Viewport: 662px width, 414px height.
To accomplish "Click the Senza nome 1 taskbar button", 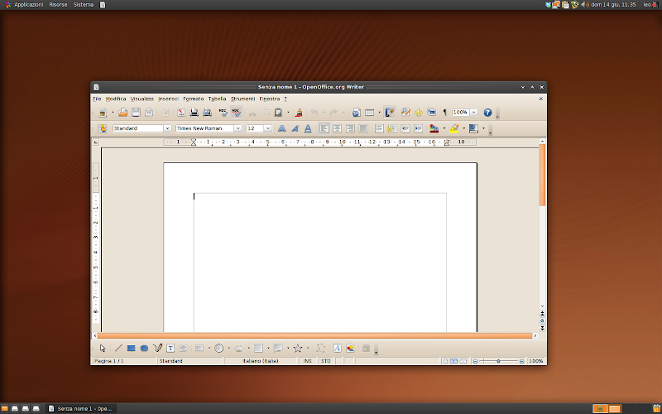I will (79, 408).
